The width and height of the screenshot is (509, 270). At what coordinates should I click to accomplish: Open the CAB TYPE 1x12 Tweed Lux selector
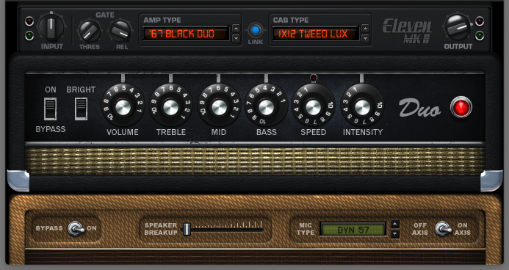[316, 34]
